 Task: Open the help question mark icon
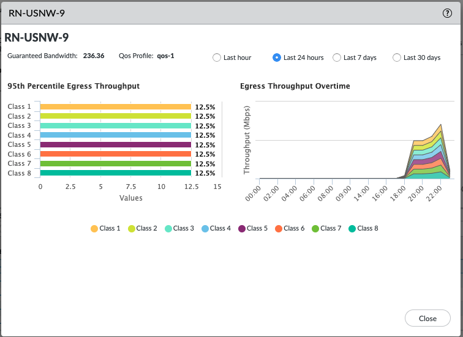point(448,13)
